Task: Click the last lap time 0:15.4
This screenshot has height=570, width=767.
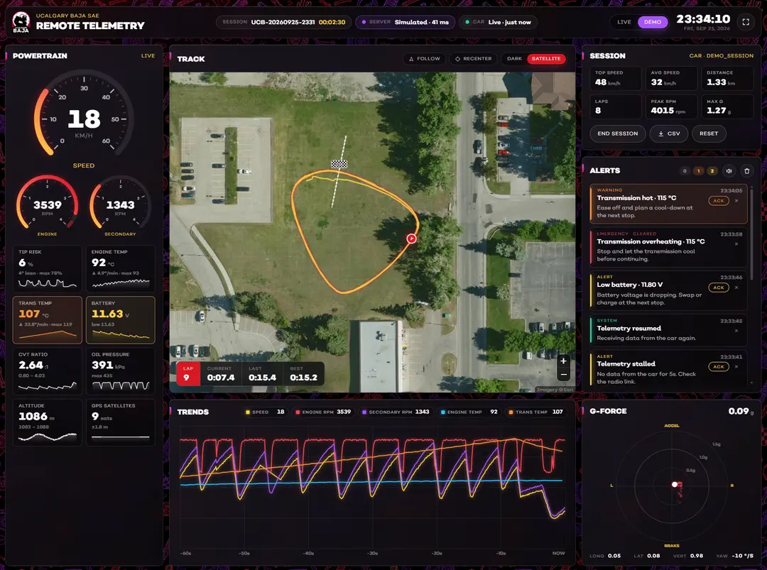Action: [262, 378]
